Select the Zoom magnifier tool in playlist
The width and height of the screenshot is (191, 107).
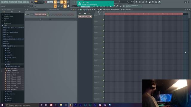pos(99,10)
